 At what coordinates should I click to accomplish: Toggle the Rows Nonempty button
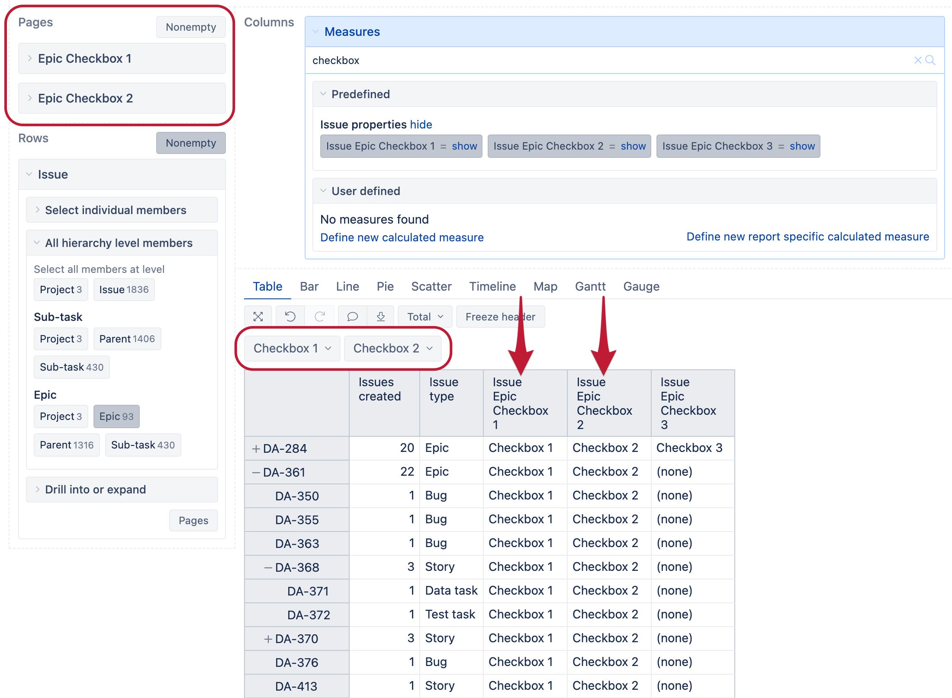(x=191, y=143)
